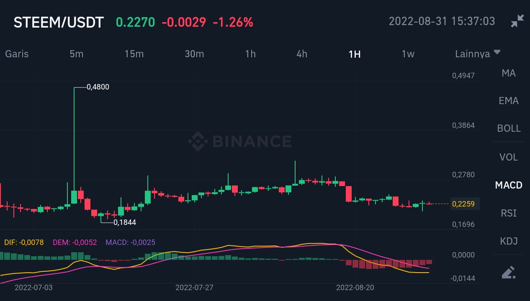Click the -0.0029 price change
The image size is (530, 301).
click(184, 22)
